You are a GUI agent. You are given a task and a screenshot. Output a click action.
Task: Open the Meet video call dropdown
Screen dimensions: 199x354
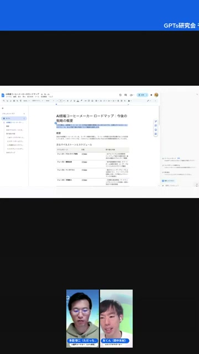[132, 95]
